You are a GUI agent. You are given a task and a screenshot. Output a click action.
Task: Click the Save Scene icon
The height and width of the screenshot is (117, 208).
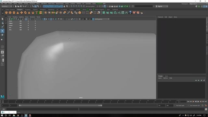click(21, 6)
